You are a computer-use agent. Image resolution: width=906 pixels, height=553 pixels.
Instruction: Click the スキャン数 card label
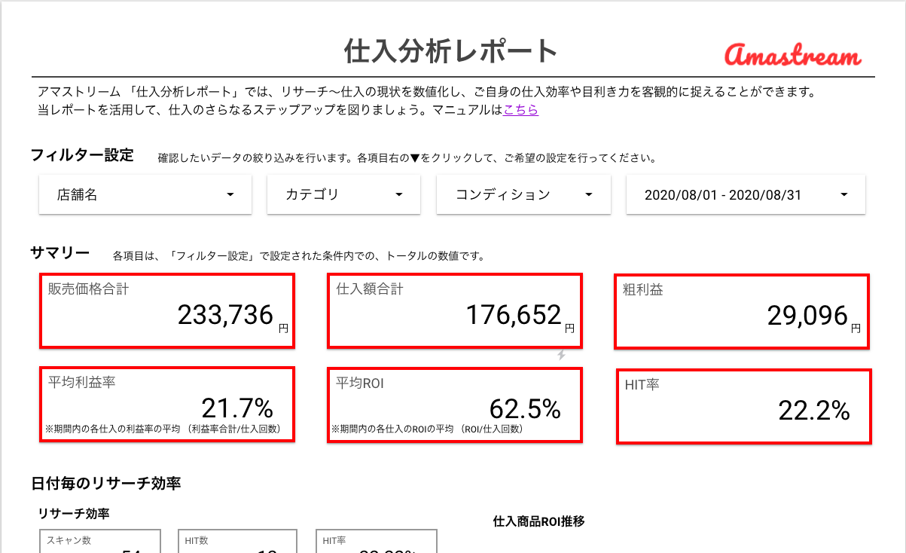click(x=69, y=540)
